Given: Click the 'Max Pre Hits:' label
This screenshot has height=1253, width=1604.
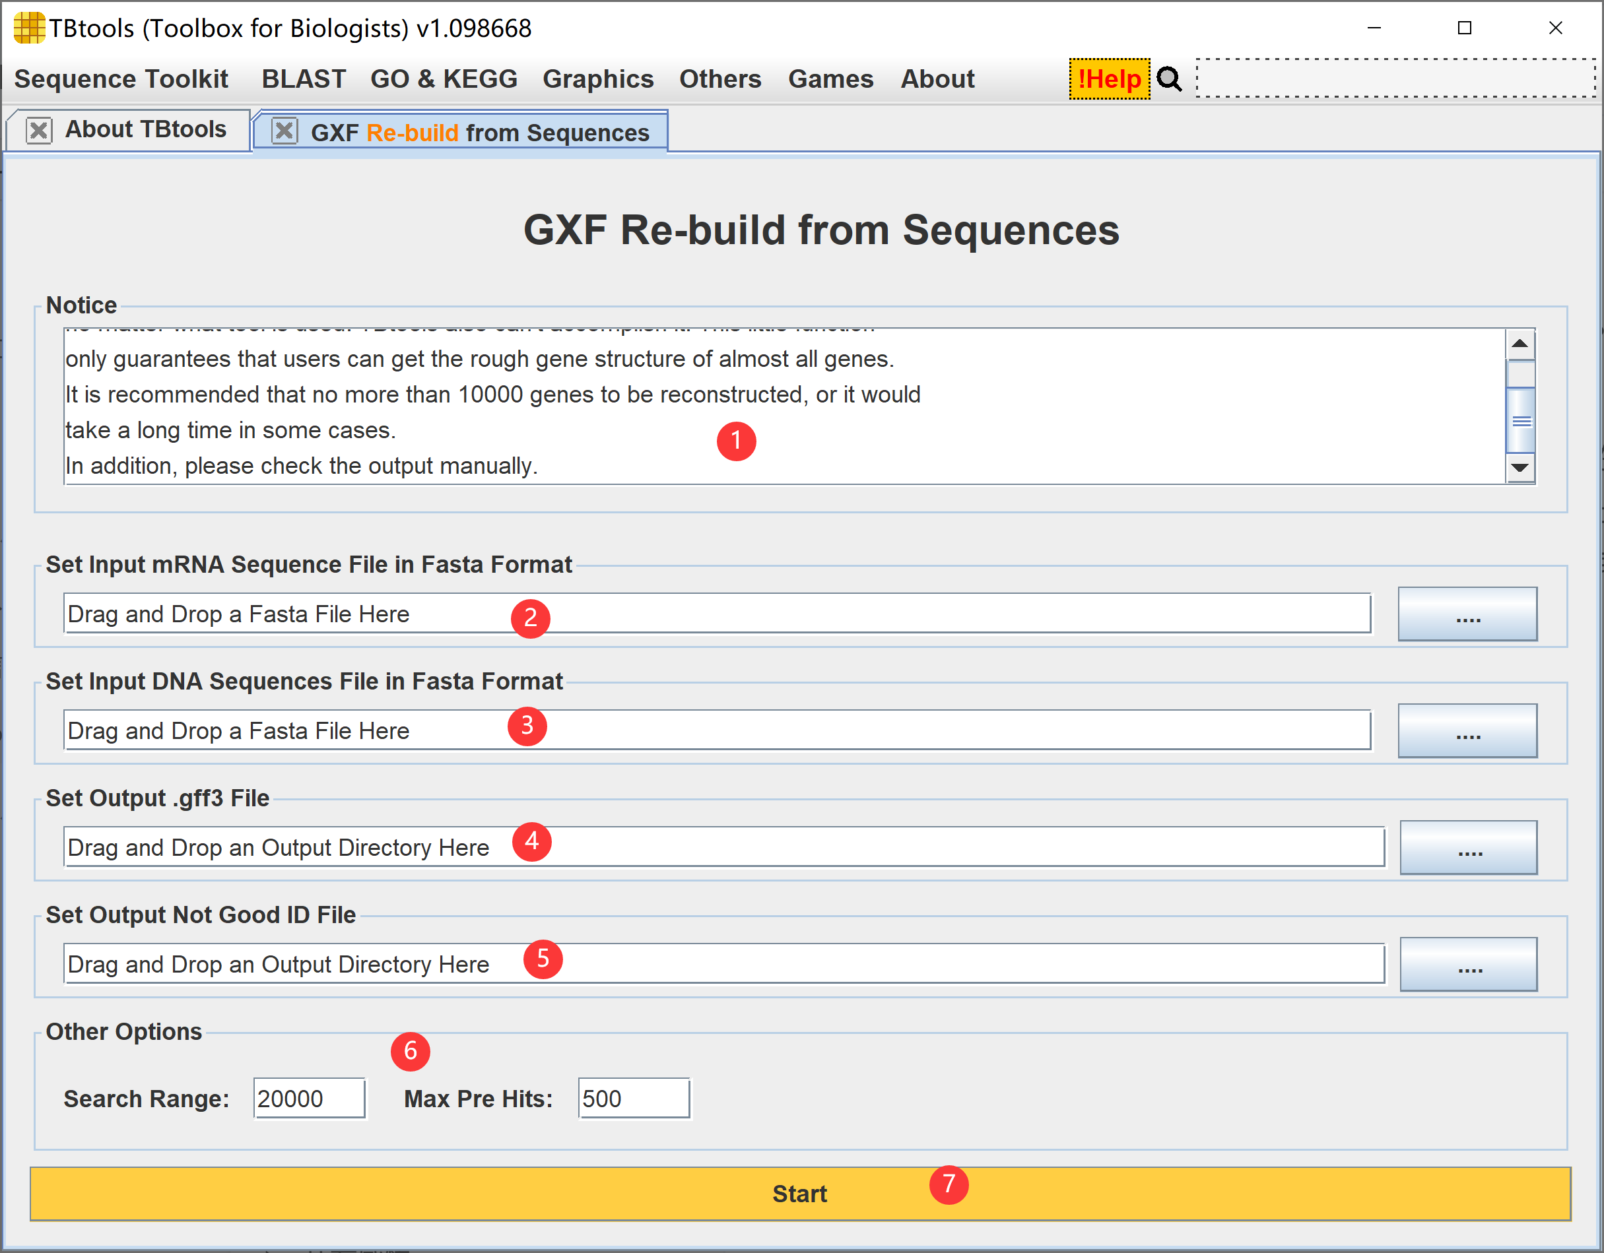Looking at the screenshot, I should (x=478, y=1099).
